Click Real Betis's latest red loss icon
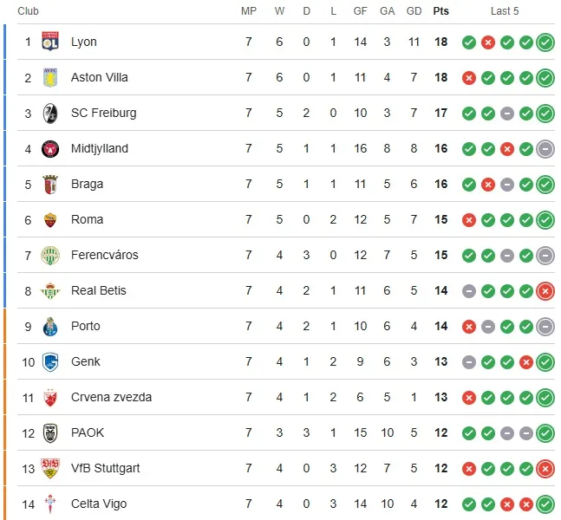The image size is (561, 520). point(545,290)
